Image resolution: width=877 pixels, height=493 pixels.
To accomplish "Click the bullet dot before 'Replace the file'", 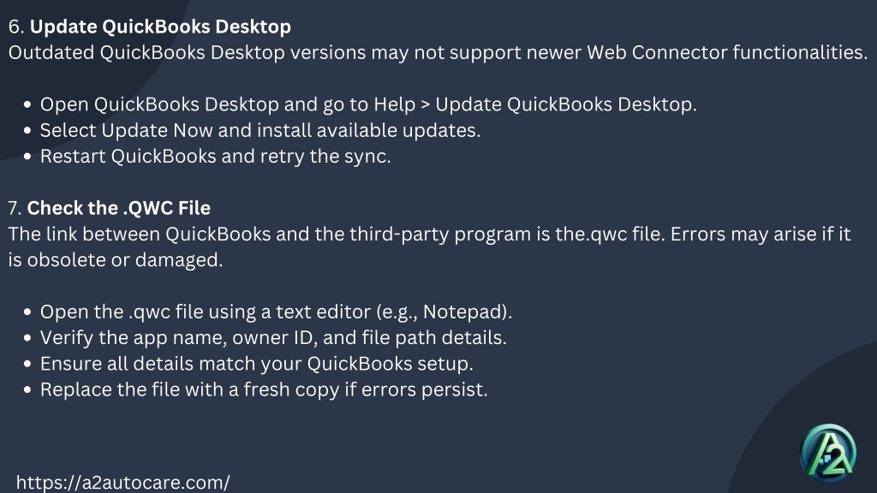I will pyautogui.click(x=27, y=389).
